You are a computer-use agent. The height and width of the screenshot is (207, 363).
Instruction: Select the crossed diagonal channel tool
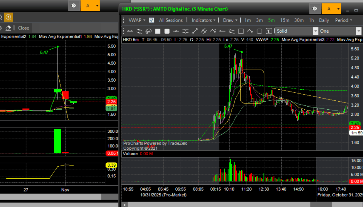click(x=204, y=31)
